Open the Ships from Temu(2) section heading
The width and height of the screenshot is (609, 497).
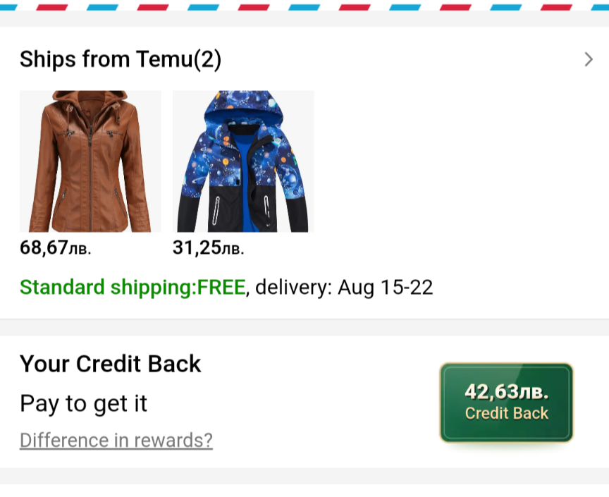pos(120,60)
